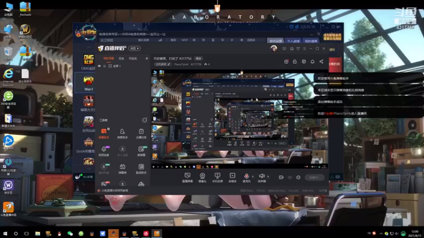The height and width of the screenshot is (238, 424).
Task: Click the mode pill next to 直播伴侣 logo
Action: point(135,48)
